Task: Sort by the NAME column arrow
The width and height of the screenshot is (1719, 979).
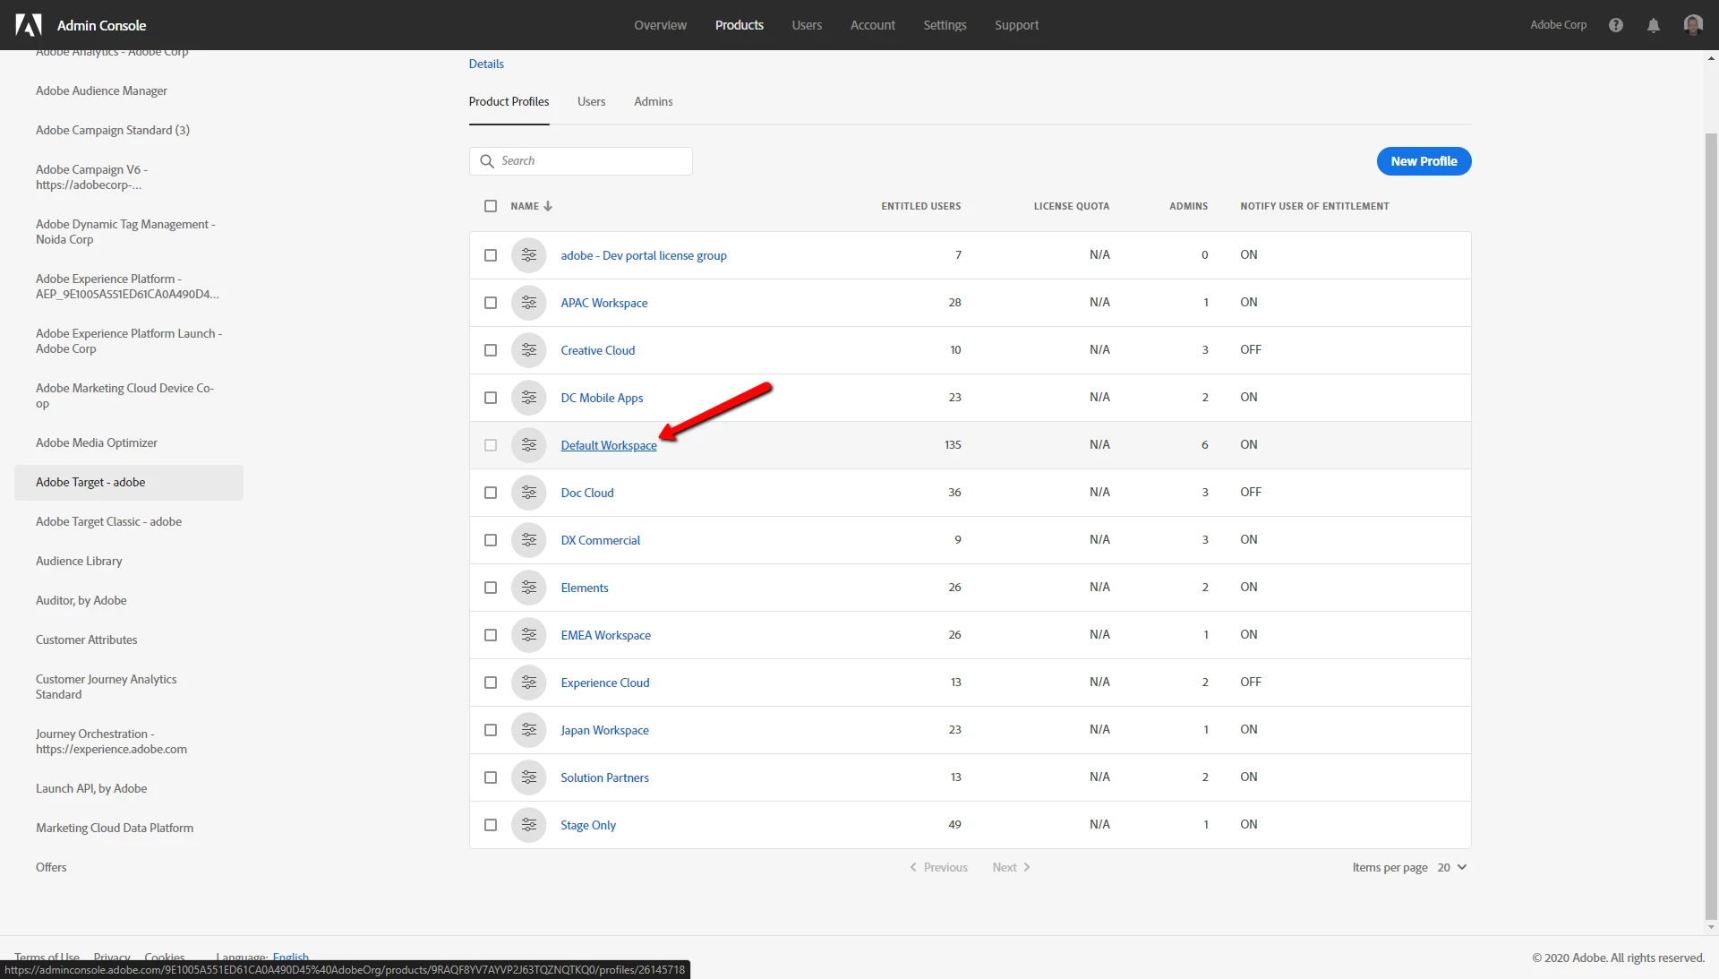Action: 548,206
